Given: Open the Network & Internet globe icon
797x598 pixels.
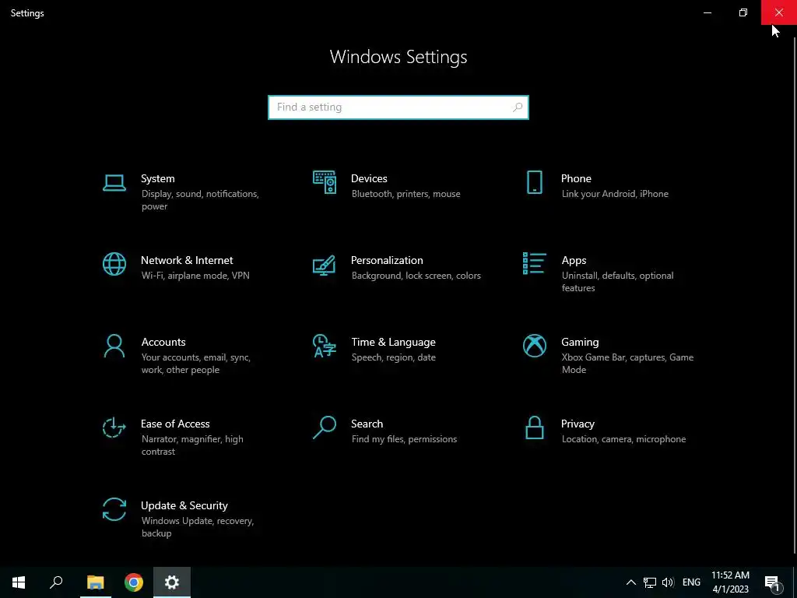Looking at the screenshot, I should pyautogui.click(x=114, y=264).
